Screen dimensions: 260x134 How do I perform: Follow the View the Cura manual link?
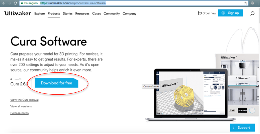(24, 100)
